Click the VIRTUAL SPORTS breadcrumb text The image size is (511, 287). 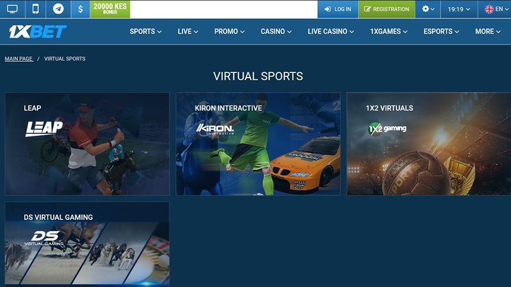[x=65, y=59]
